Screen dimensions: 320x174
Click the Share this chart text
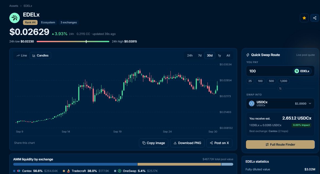(x=24, y=143)
